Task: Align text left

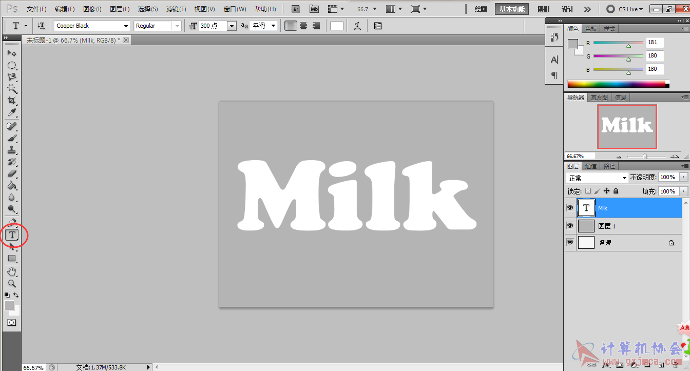Action: point(291,26)
